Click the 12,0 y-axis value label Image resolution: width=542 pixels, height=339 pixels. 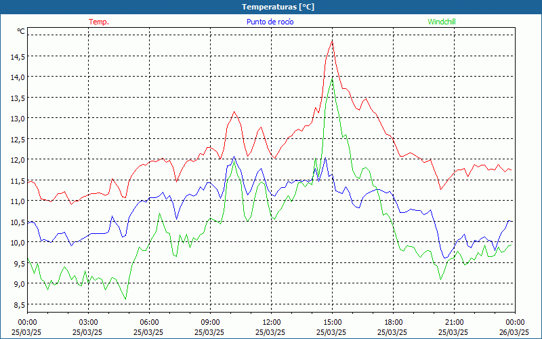pyautogui.click(x=18, y=160)
